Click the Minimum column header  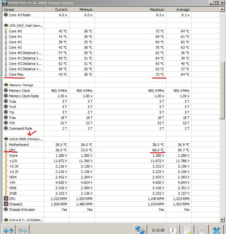pos(81,10)
